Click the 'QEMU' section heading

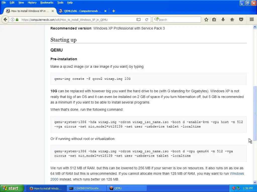pos(56,50)
